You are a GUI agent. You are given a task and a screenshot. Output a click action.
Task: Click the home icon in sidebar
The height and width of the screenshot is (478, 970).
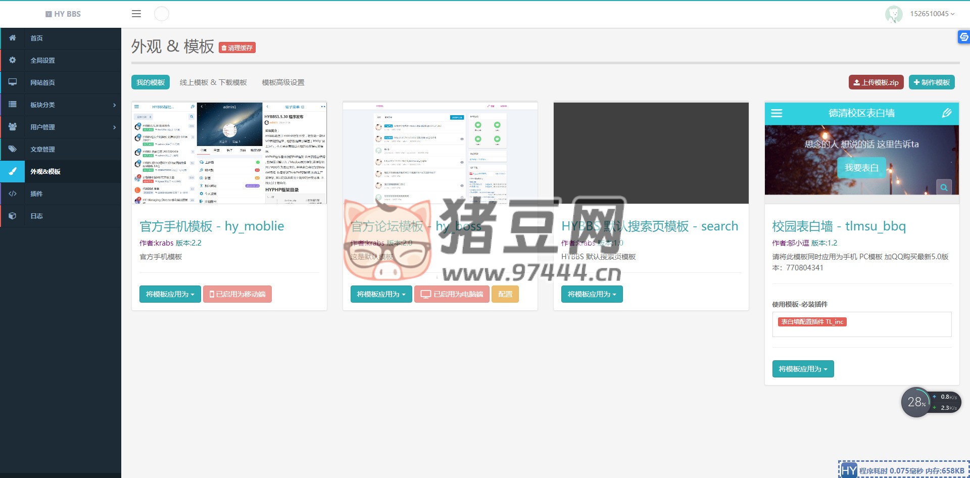pyautogui.click(x=13, y=38)
